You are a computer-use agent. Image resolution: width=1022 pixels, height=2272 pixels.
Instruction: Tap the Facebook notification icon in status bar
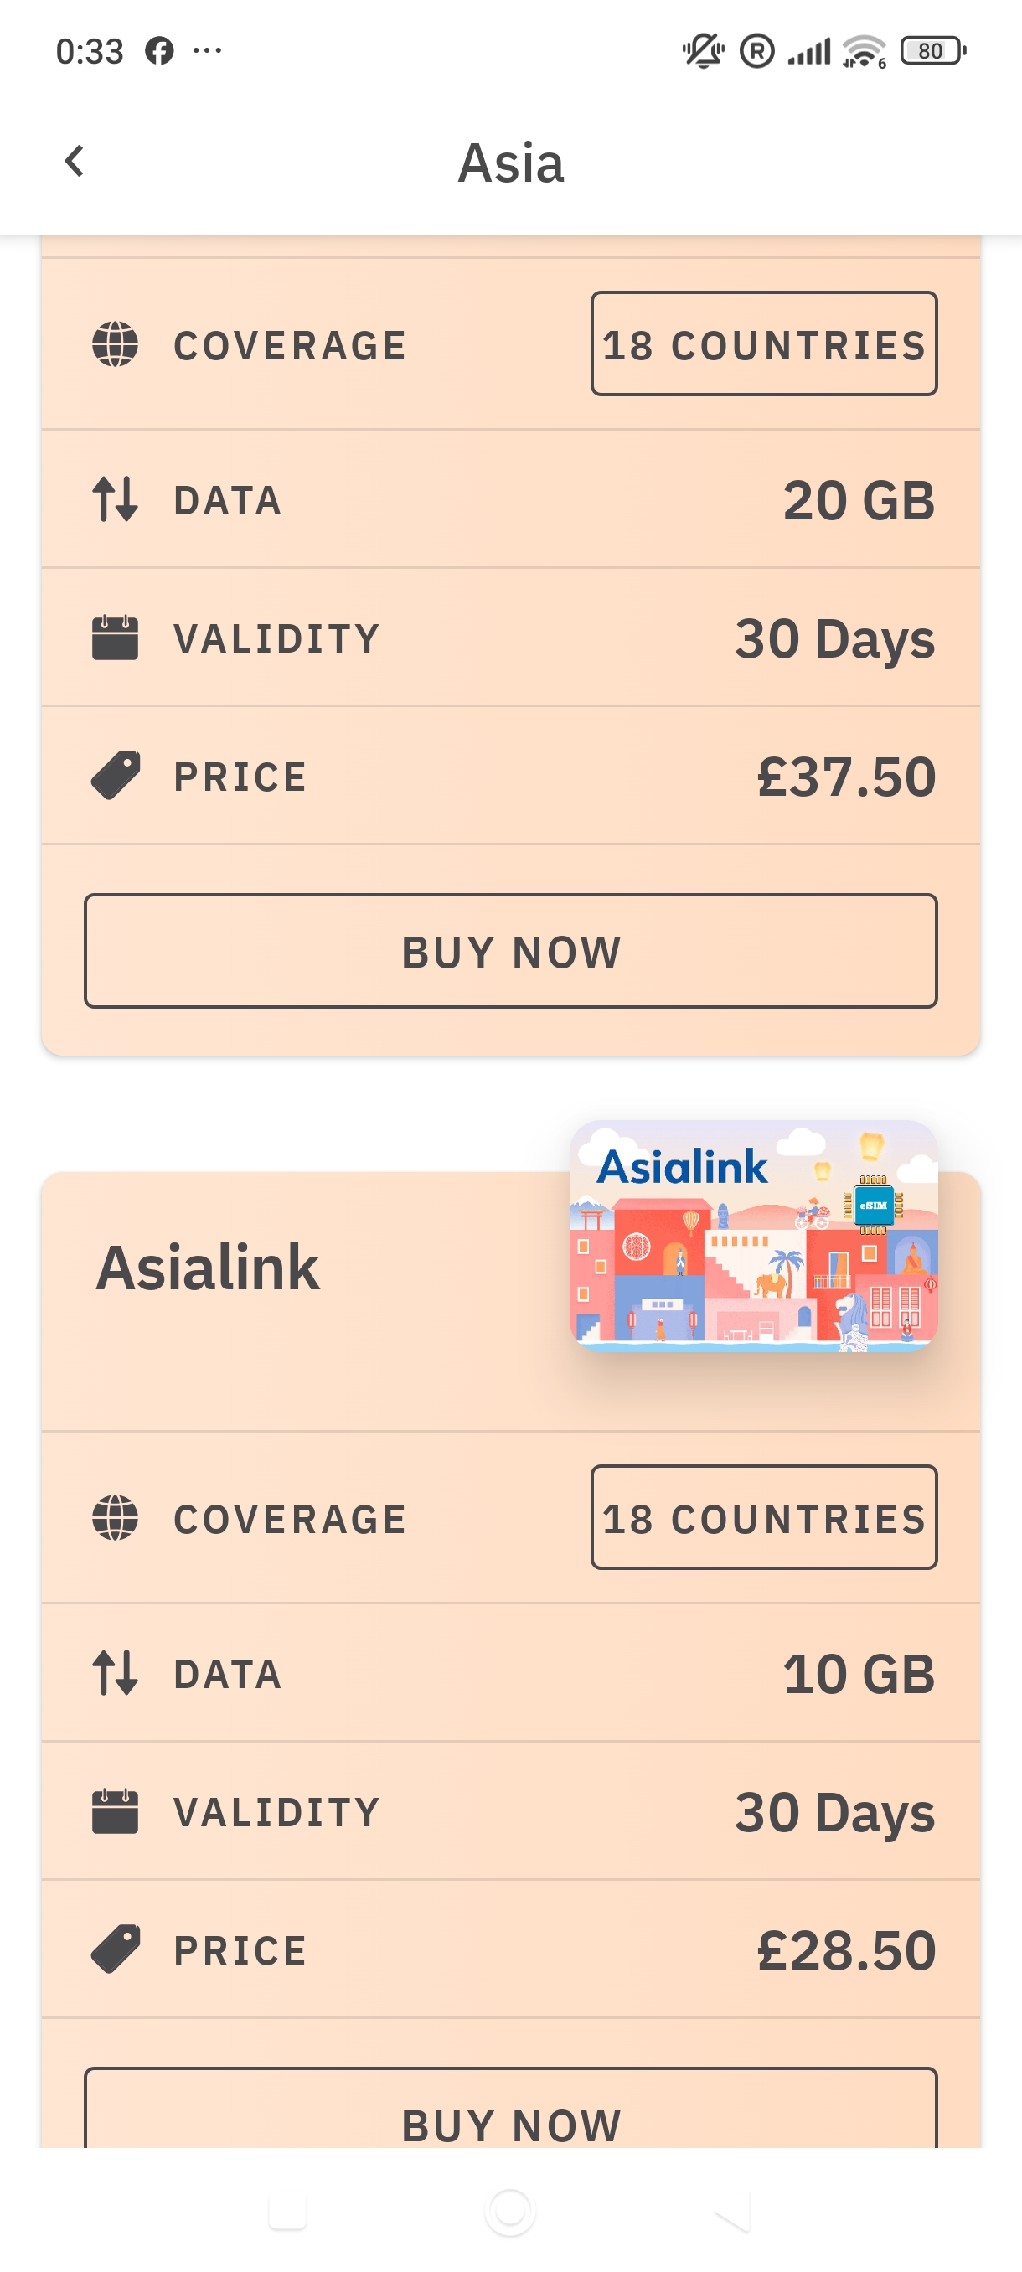[160, 51]
